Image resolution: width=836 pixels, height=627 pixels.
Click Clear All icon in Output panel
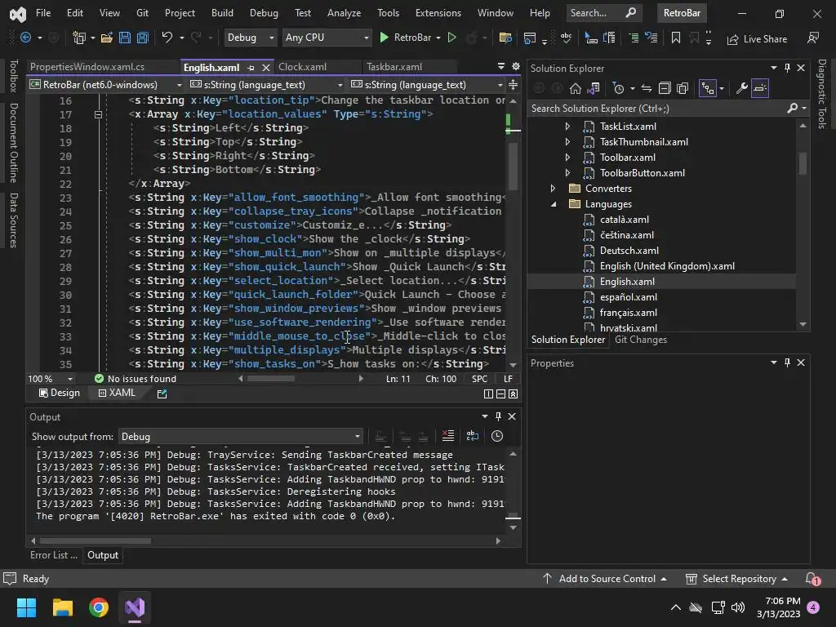click(x=447, y=436)
